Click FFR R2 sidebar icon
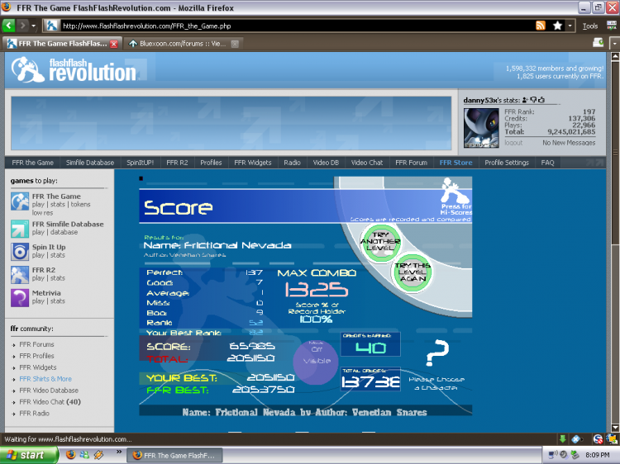The height and width of the screenshot is (464, 620). tap(20, 275)
